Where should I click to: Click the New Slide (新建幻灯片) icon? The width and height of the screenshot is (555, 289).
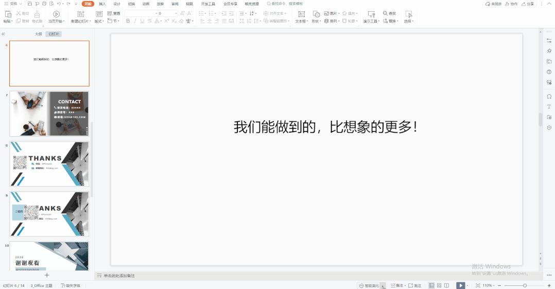pyautogui.click(x=81, y=14)
